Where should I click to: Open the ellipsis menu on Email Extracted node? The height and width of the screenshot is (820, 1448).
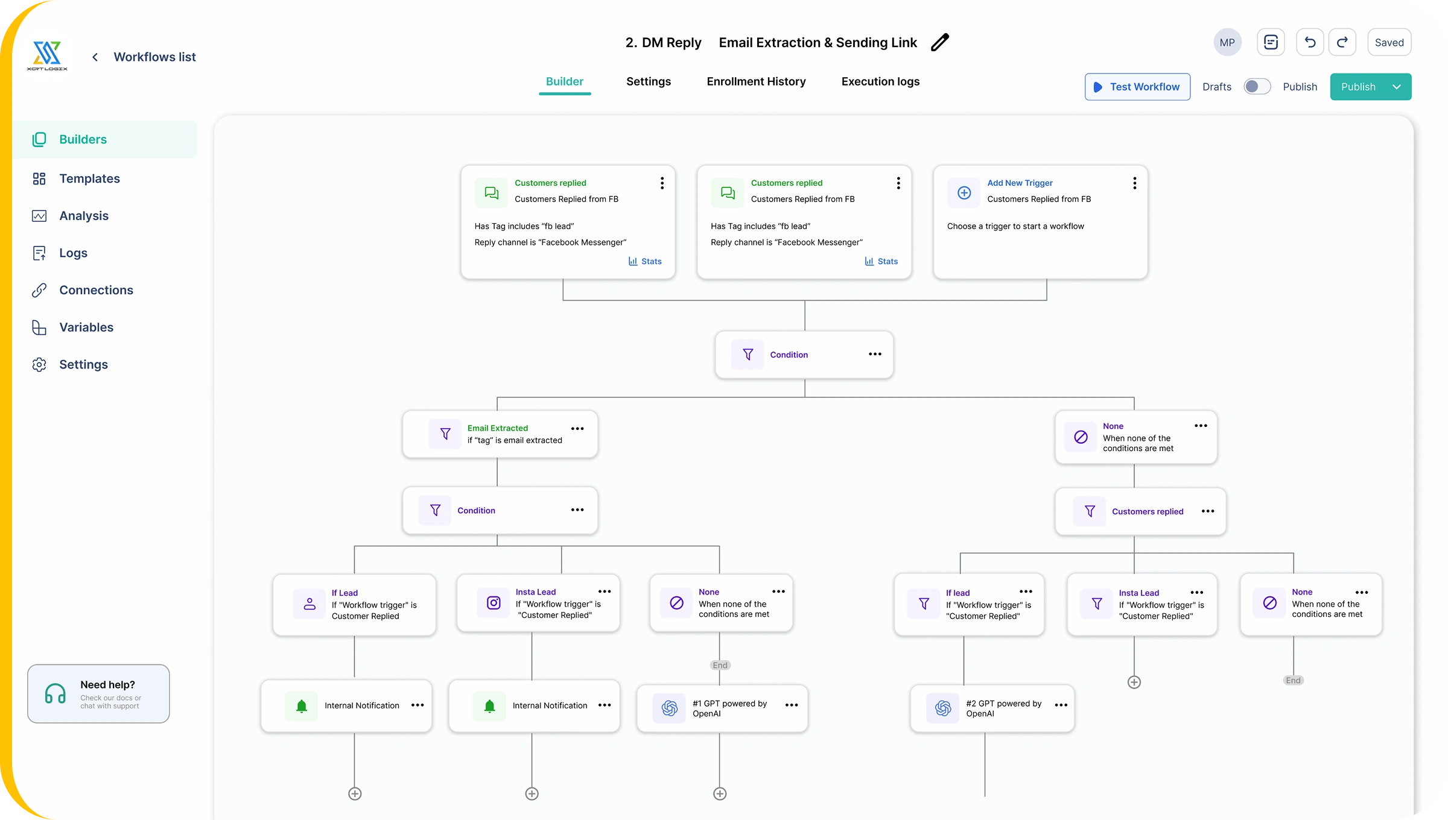(577, 429)
